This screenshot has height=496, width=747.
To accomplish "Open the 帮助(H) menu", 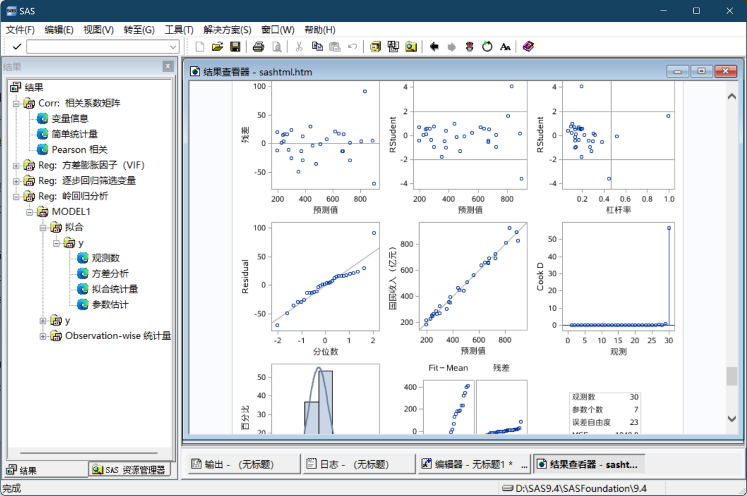I will (x=320, y=29).
